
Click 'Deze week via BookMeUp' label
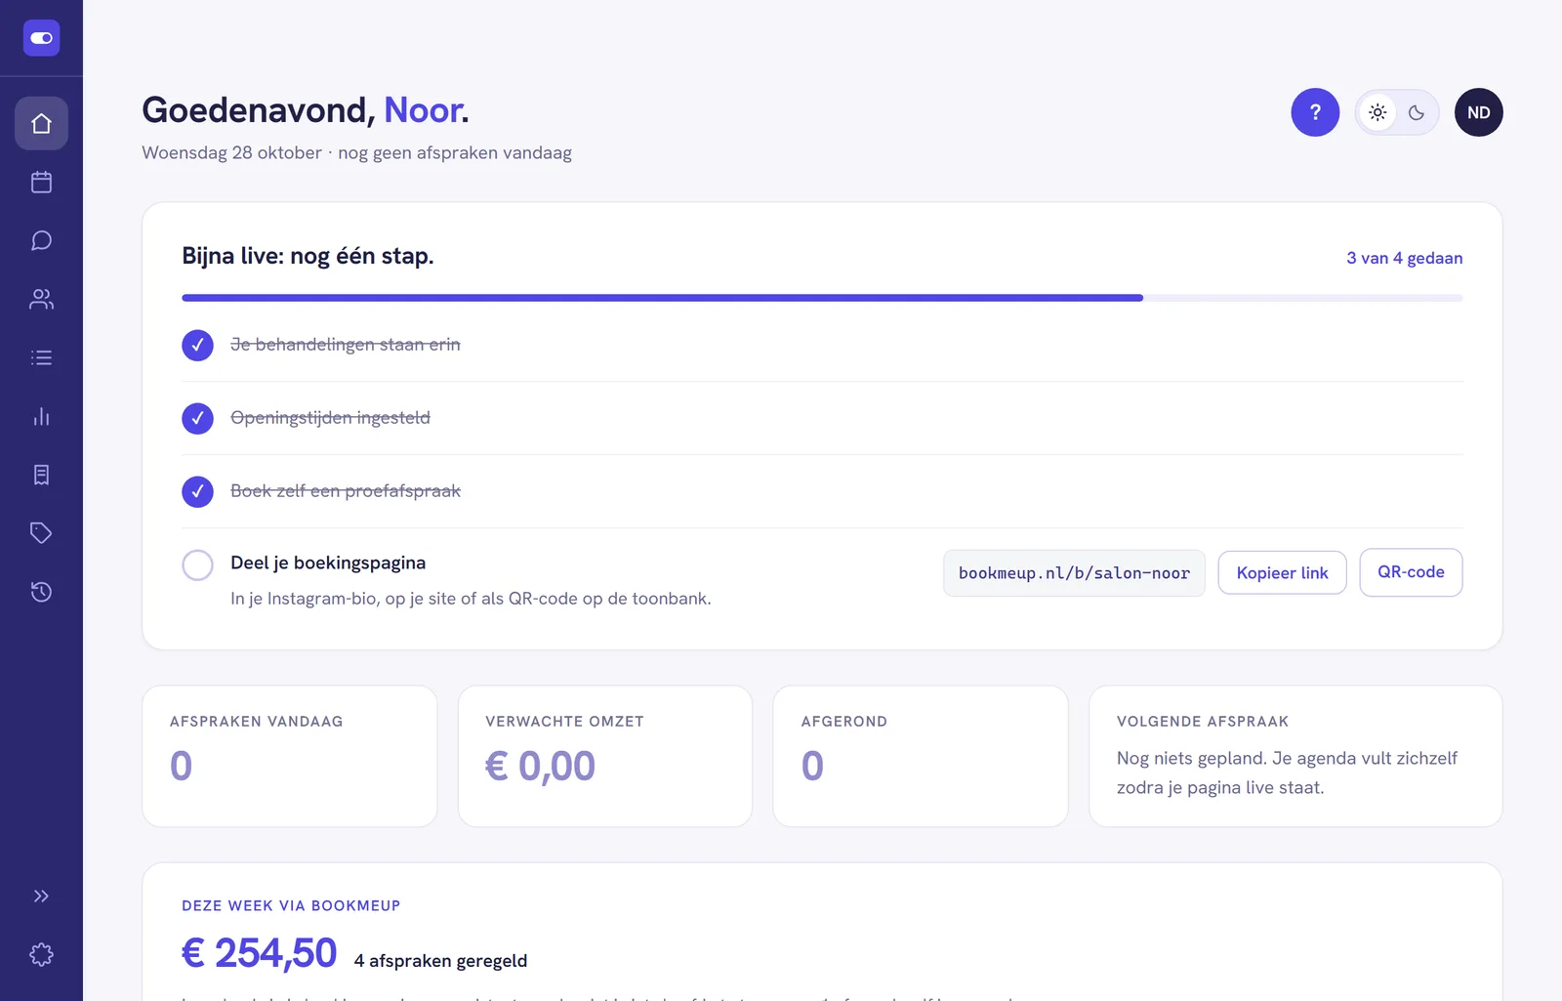pyautogui.click(x=291, y=905)
